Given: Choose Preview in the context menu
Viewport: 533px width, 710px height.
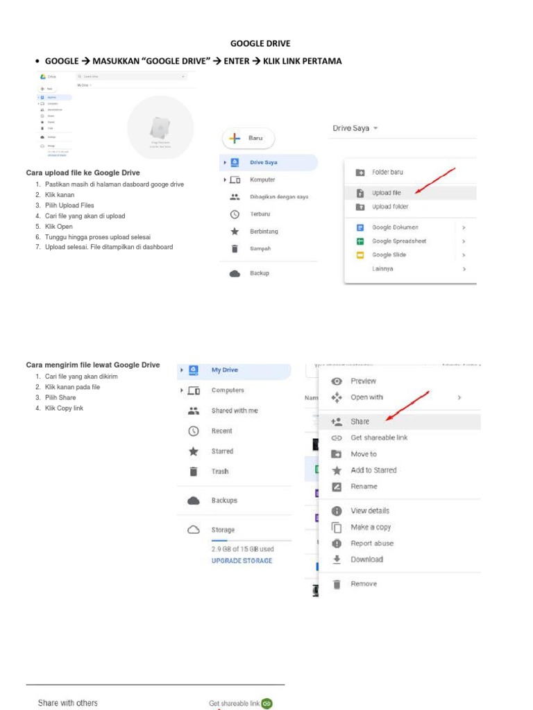Looking at the screenshot, I should (399, 381).
